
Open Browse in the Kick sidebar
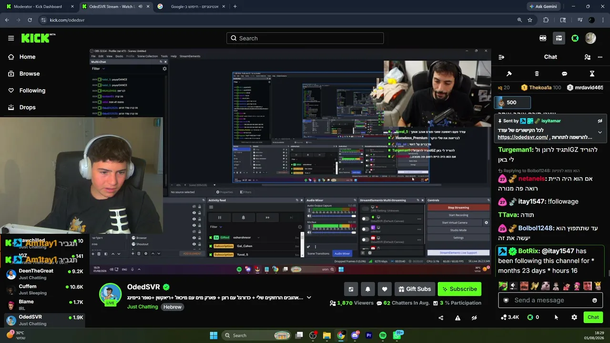(24, 74)
